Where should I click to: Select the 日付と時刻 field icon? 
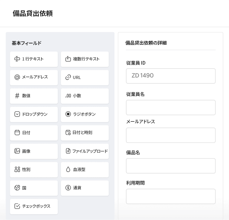coord(68,133)
